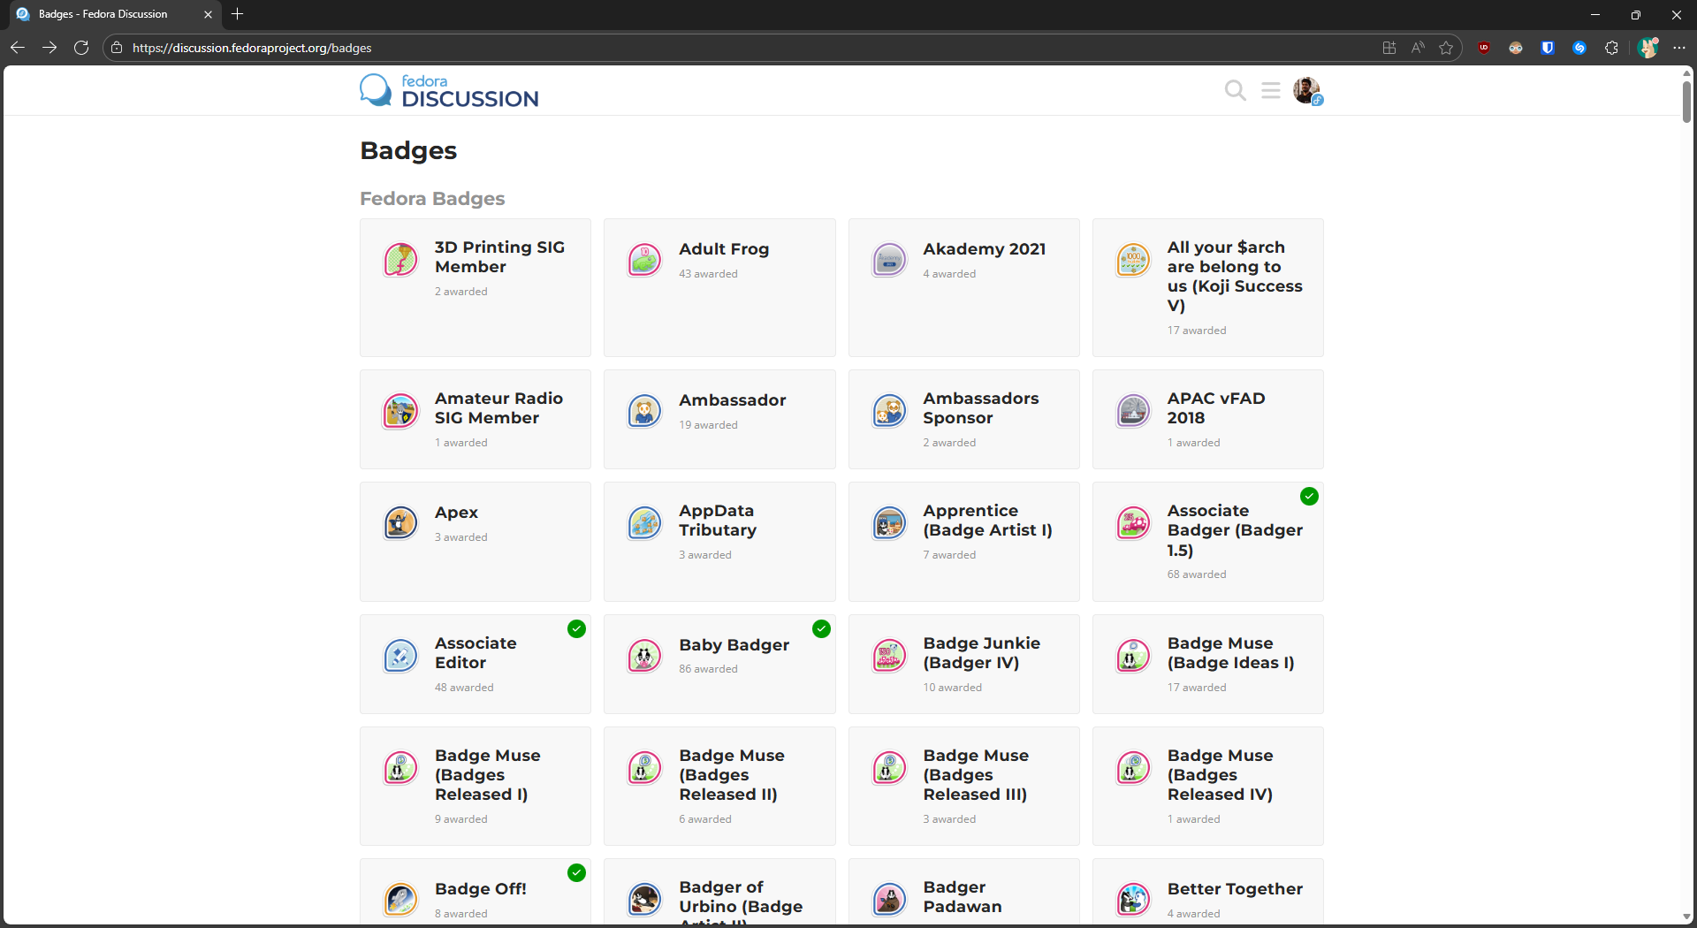Viewport: 1697px width, 928px height.
Task: Click the Apex badge icon
Action: 400,523
